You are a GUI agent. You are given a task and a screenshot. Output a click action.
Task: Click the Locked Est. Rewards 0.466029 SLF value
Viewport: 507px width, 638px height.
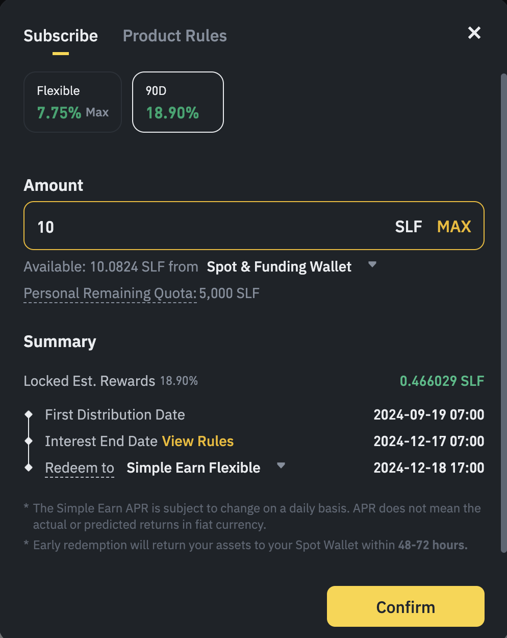tap(442, 381)
